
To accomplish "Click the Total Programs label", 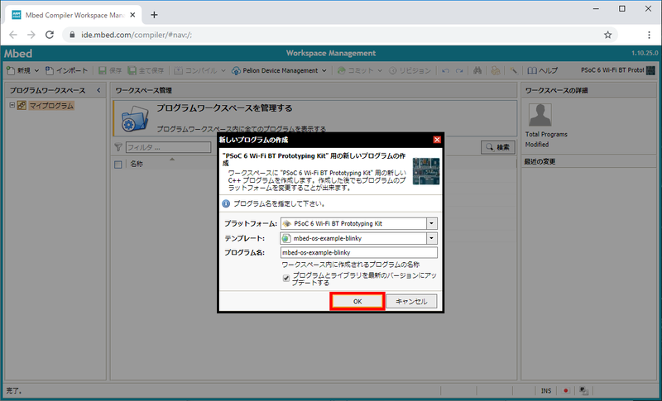I will 546,134.
